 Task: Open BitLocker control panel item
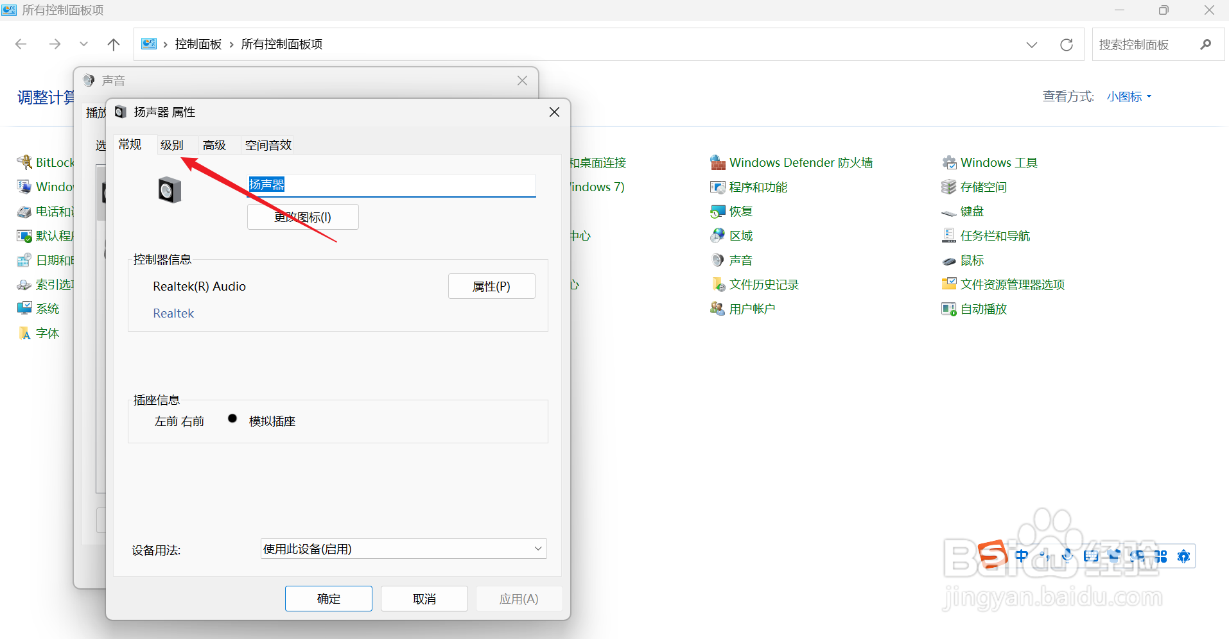tap(45, 163)
